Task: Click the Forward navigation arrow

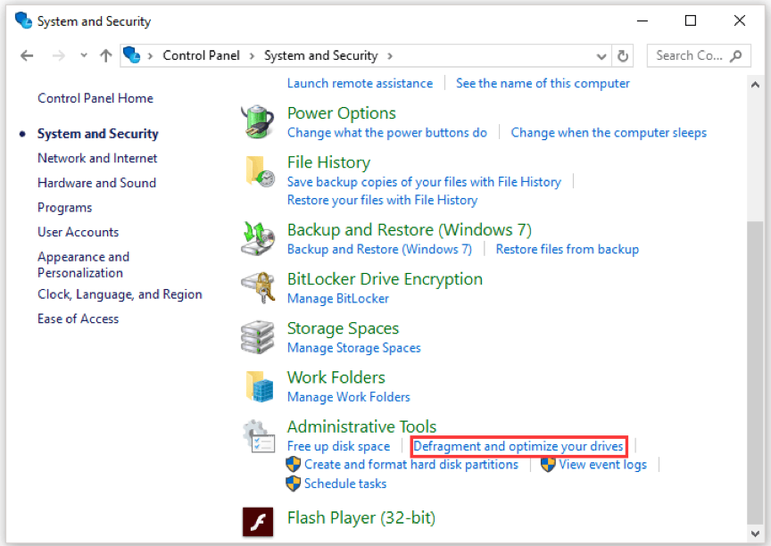Action: (x=59, y=56)
